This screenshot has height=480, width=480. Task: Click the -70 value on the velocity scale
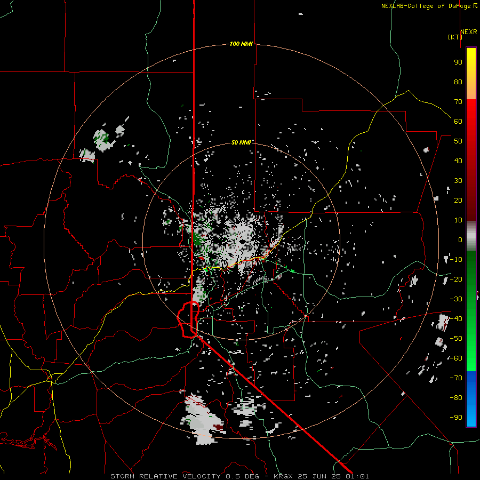tap(456, 378)
